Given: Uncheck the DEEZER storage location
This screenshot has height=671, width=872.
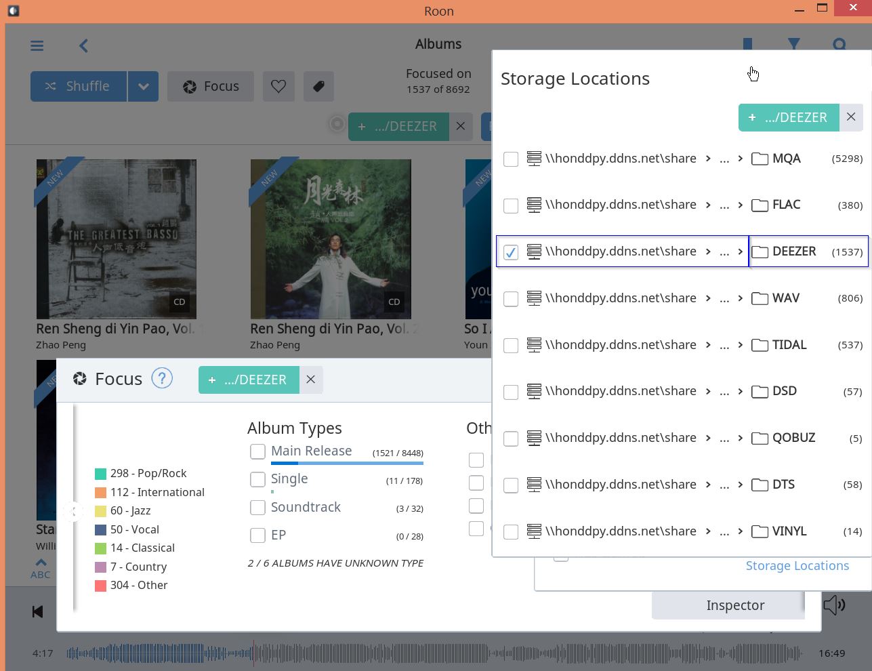Looking at the screenshot, I should pos(511,252).
